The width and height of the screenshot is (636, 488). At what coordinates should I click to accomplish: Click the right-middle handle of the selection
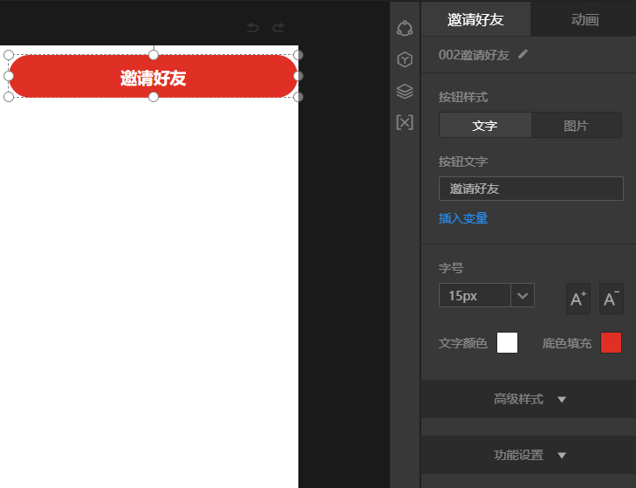298,76
